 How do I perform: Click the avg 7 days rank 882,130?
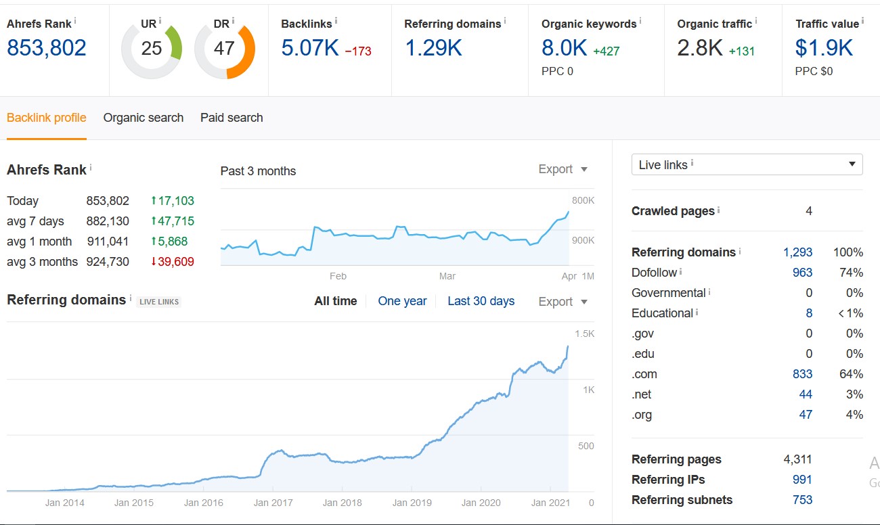[108, 221]
